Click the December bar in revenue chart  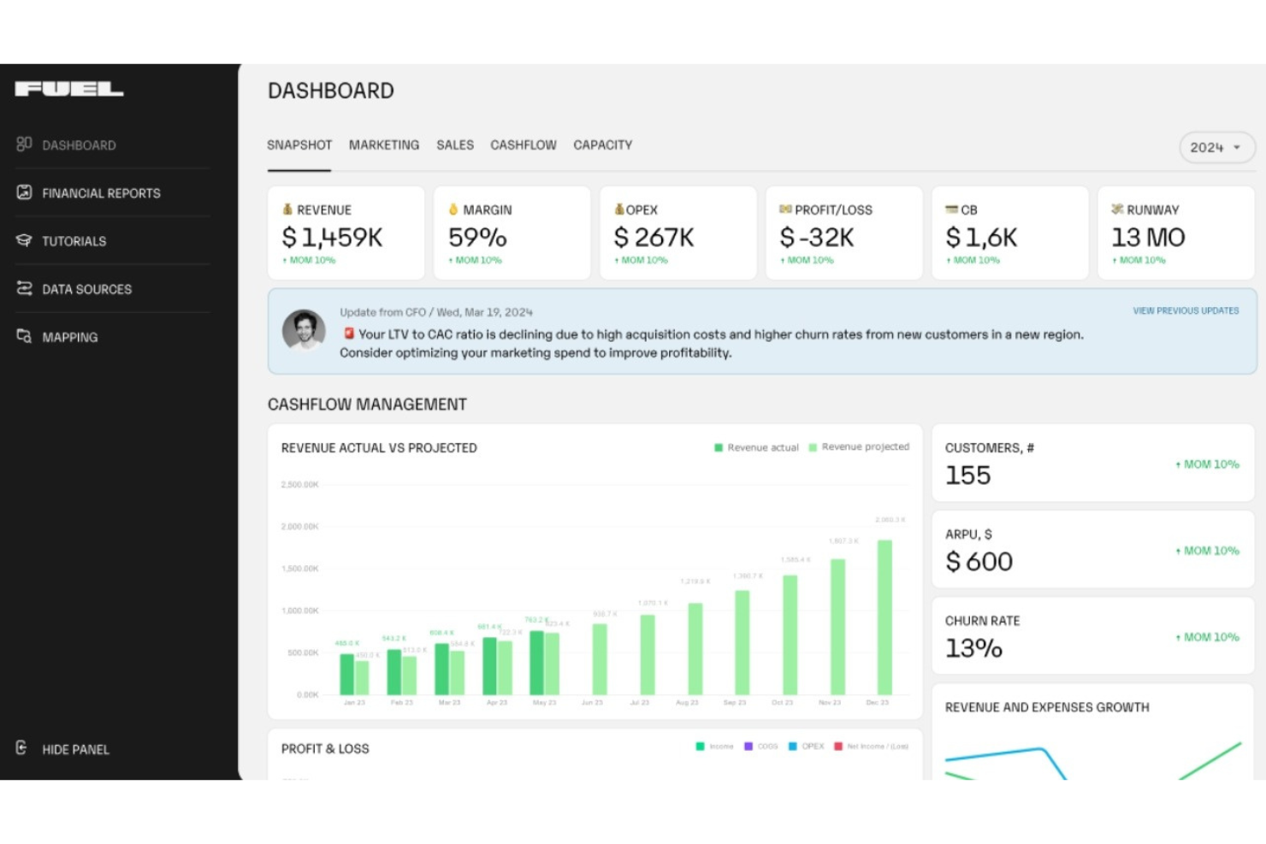click(883, 616)
